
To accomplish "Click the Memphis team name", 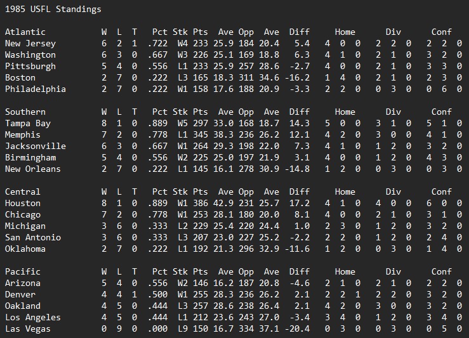I will [x=22, y=134].
